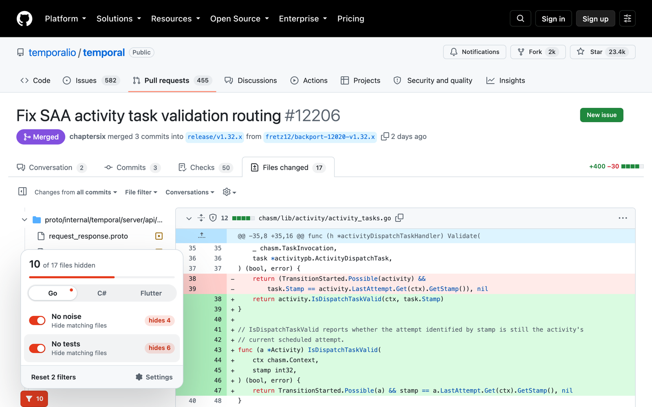Click the modified marker beside request_response.proto
652x407 pixels.
coord(159,236)
